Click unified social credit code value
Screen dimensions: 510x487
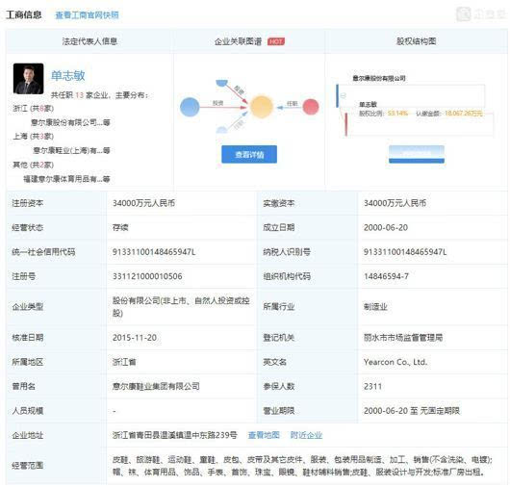(154, 252)
